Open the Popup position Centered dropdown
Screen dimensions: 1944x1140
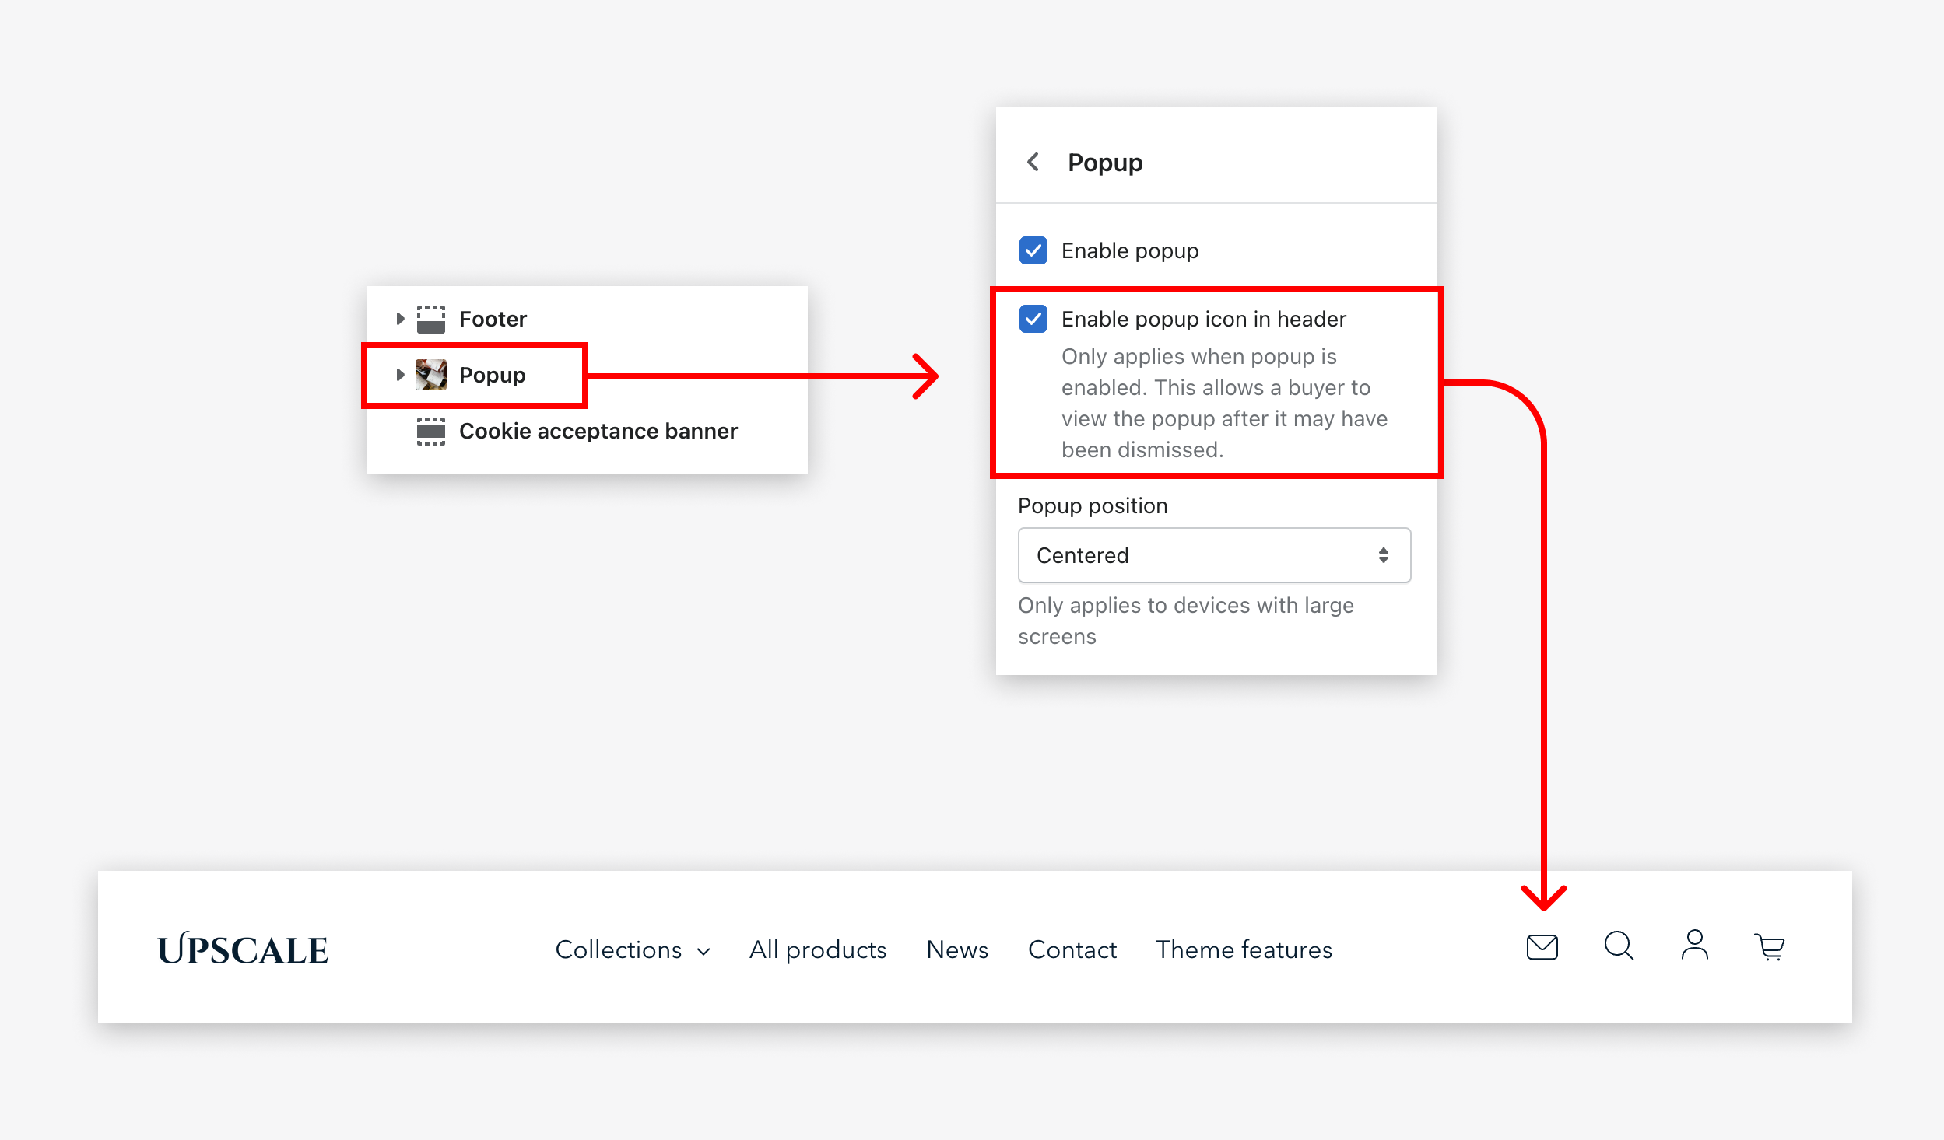click(1214, 555)
